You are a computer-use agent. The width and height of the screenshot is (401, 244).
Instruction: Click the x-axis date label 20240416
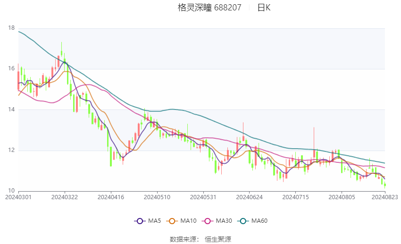[x=111, y=197]
